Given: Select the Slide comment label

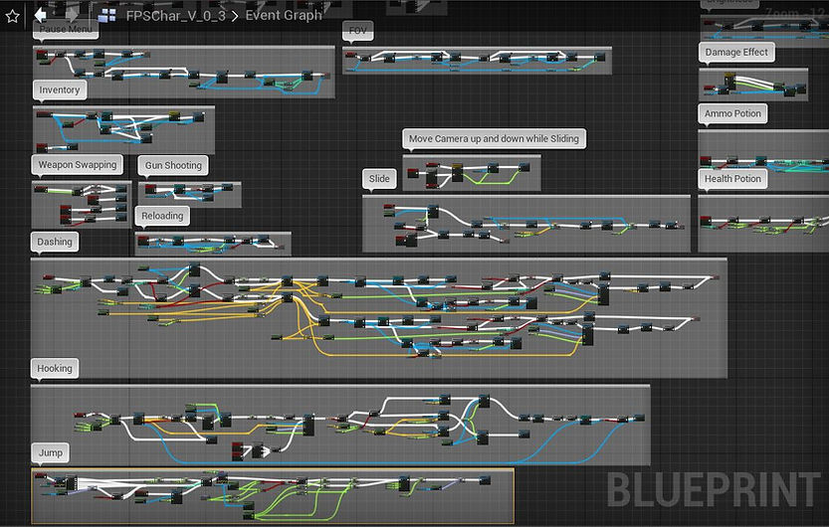Looking at the screenshot, I should tap(379, 178).
